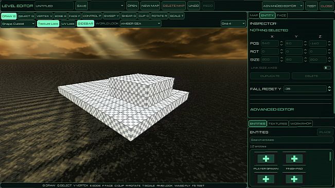
Task: Click the Untitled map name field
Action: (x=54, y=6)
